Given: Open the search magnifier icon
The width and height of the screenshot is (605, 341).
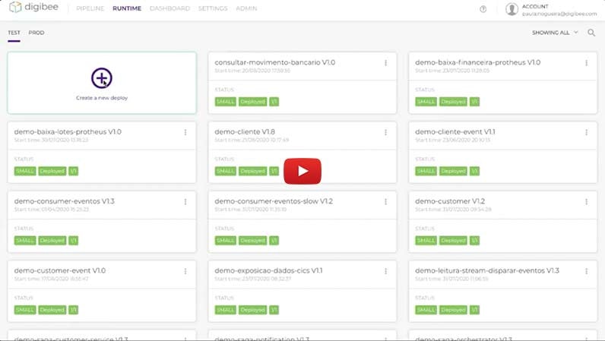Looking at the screenshot, I should click(x=591, y=33).
